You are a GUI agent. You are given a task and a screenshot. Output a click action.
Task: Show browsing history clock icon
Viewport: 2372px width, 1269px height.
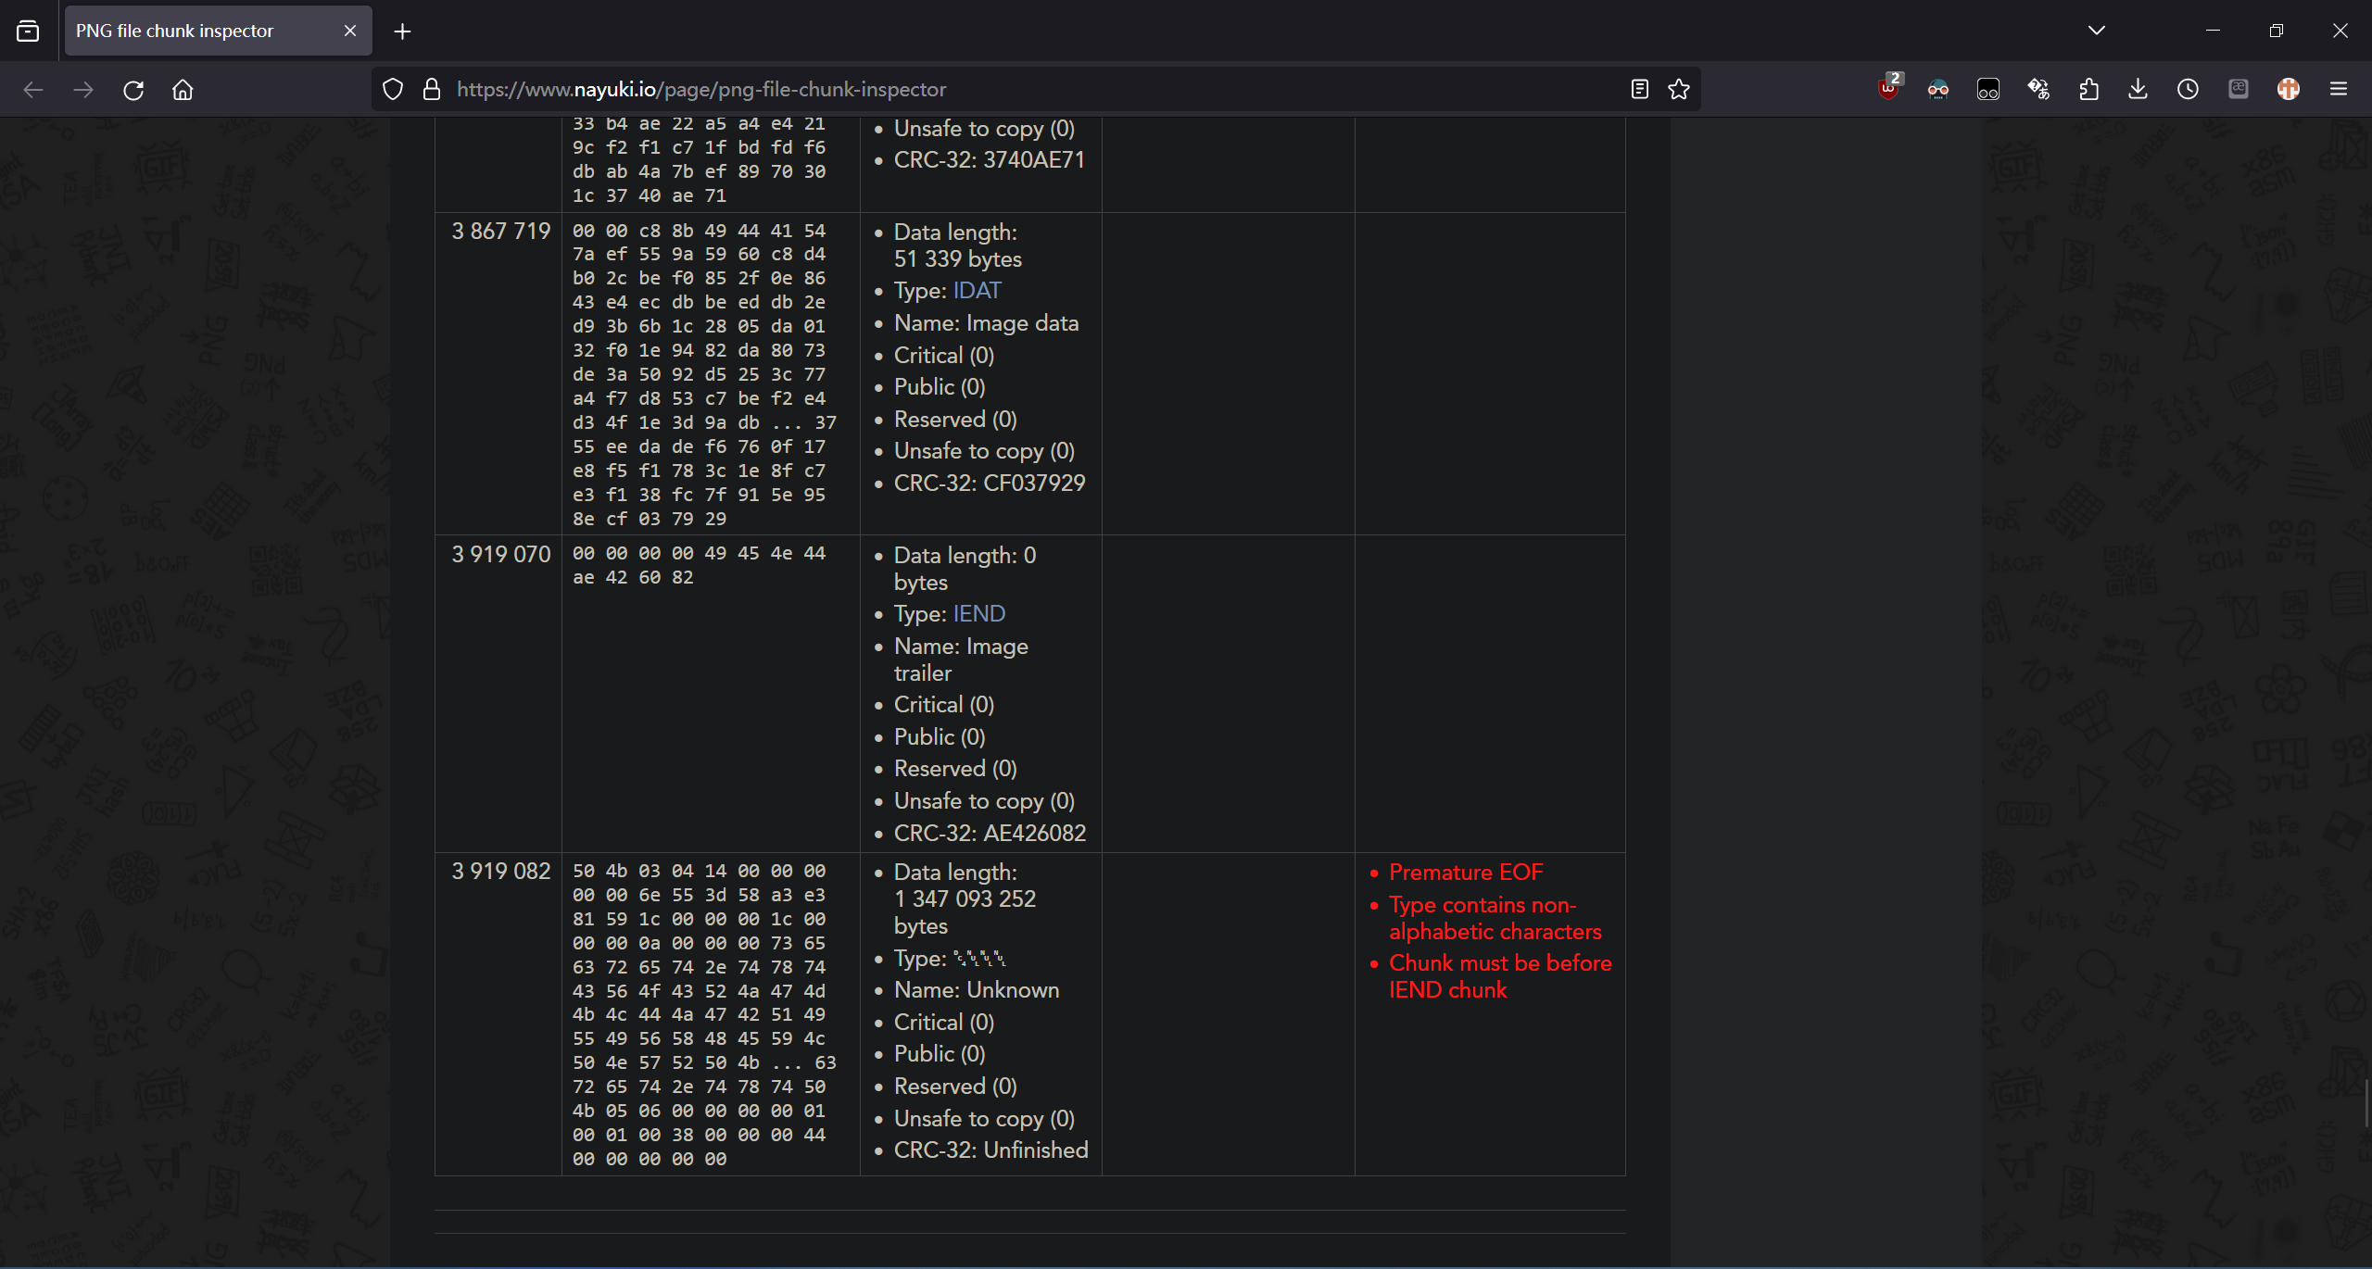(2189, 89)
